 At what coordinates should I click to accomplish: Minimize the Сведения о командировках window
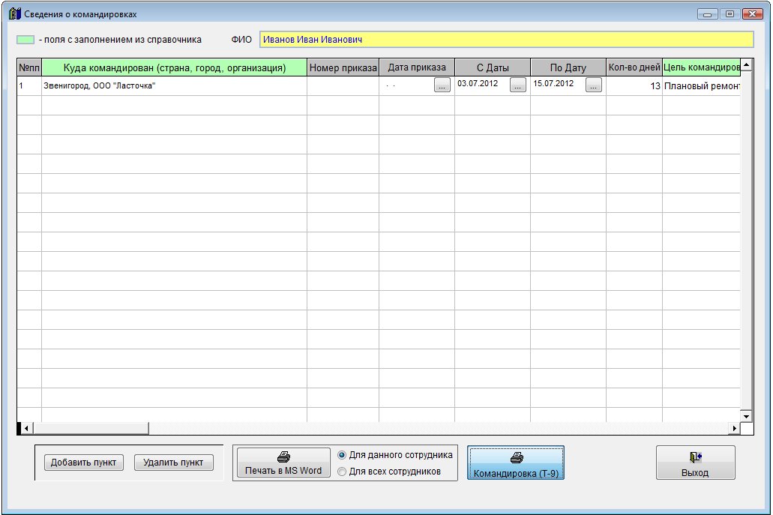point(708,13)
